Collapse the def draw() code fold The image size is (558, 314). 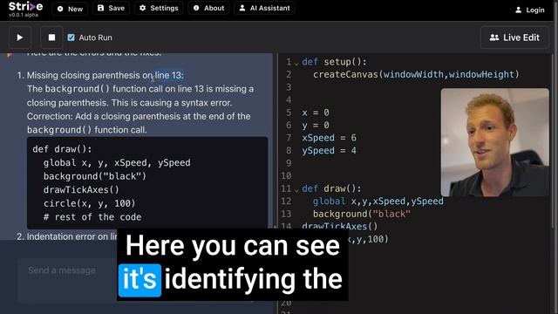pyautogui.click(x=296, y=190)
